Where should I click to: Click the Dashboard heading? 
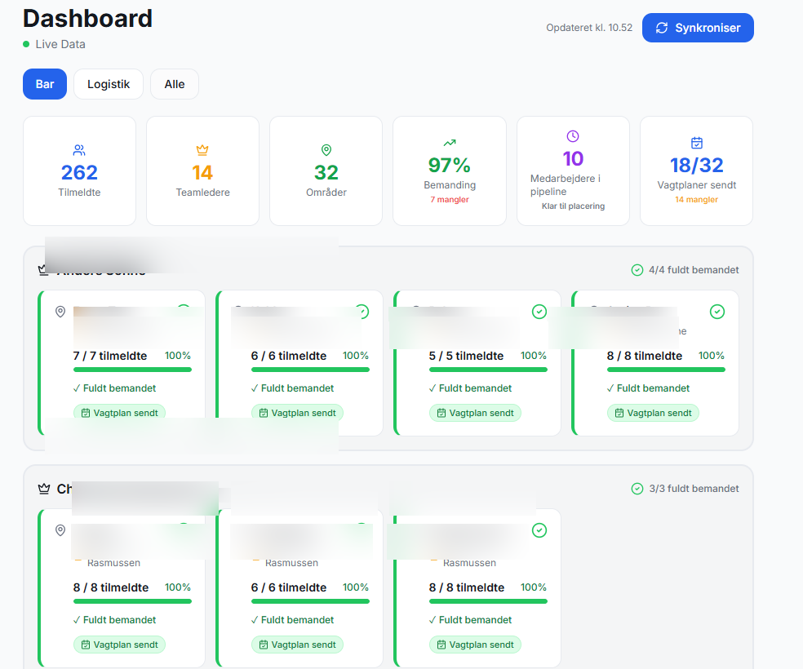click(x=87, y=19)
